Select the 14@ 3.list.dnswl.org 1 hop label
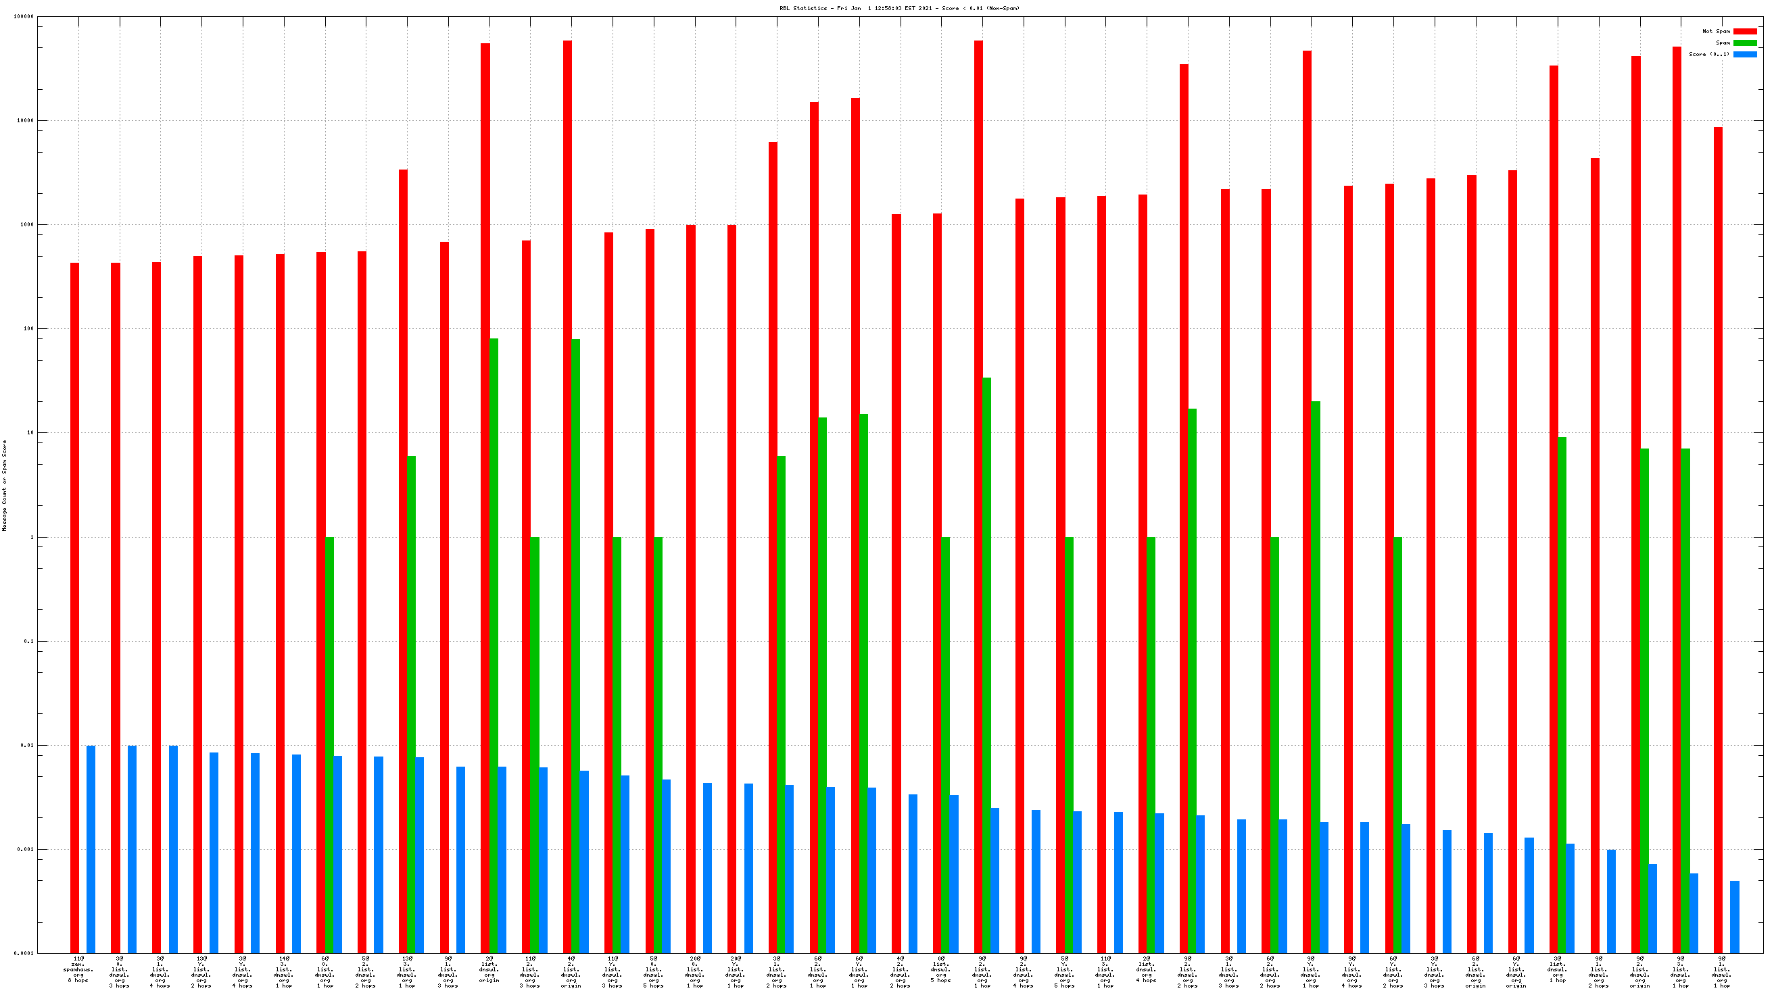This screenshot has width=1774, height=997. pos(283,971)
